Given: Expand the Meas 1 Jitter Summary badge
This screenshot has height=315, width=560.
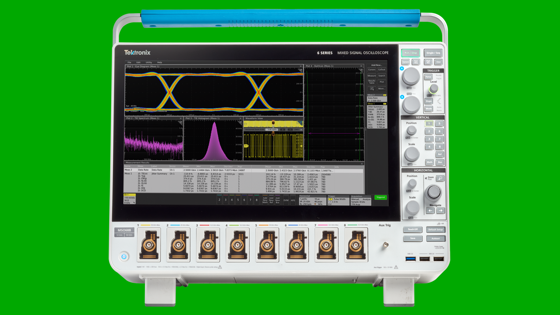Looking at the screenshot, I should [x=377, y=116].
